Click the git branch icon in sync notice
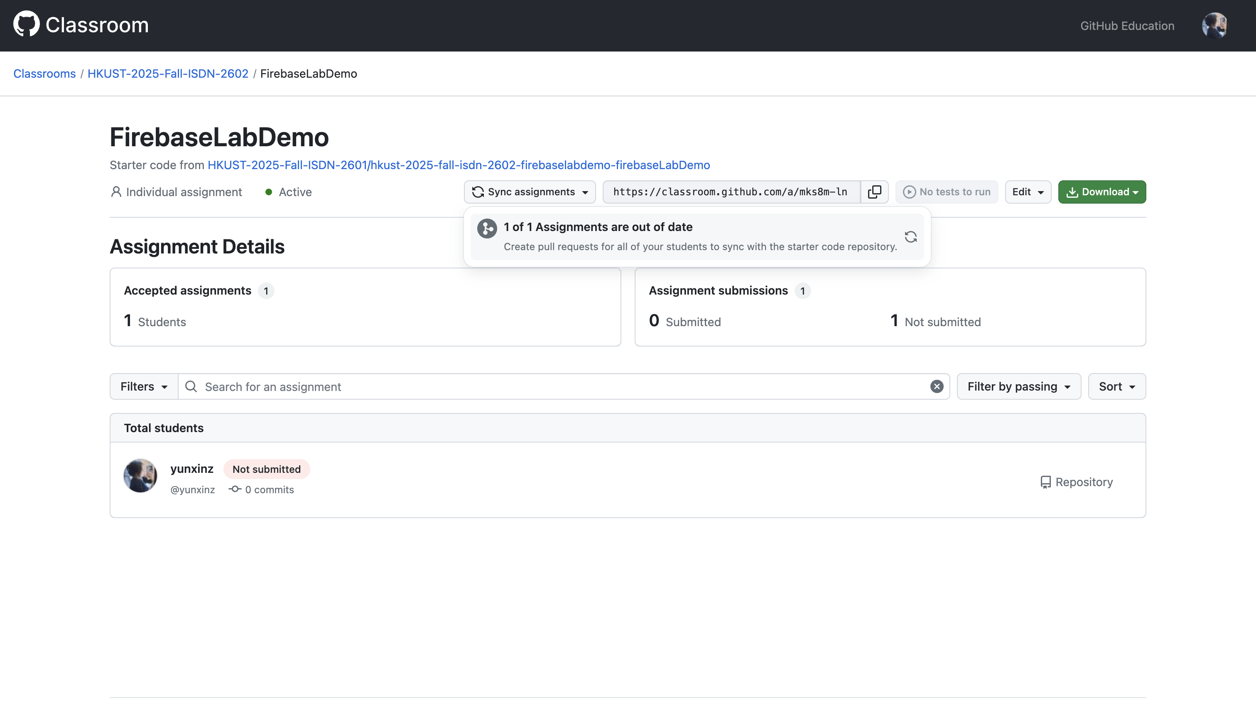1256x708 pixels. pyautogui.click(x=487, y=228)
